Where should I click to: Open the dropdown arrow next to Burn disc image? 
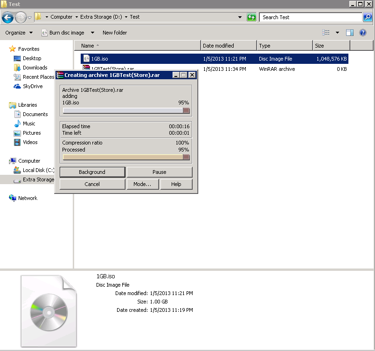point(92,33)
